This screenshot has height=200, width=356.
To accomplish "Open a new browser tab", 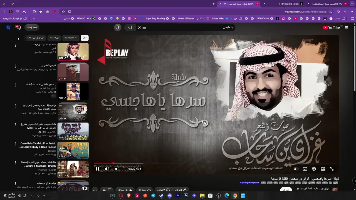I will click(214, 4).
